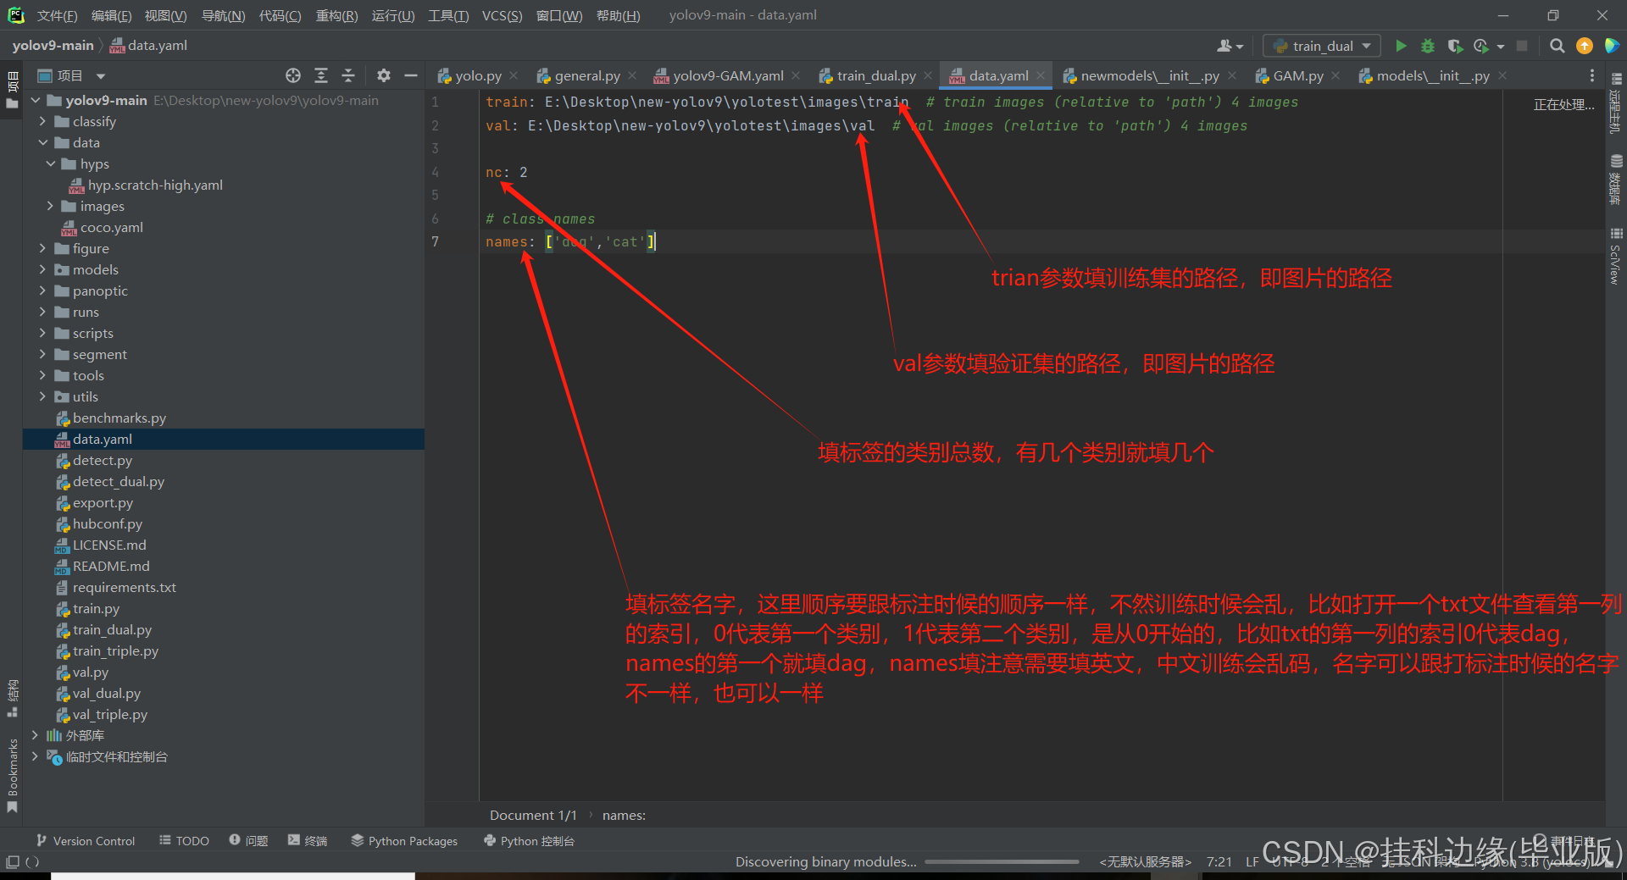The height and width of the screenshot is (880, 1627).
Task: Switch to the train_dual.py editor tab
Action: pyautogui.click(x=875, y=76)
